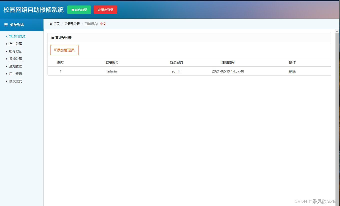Click the number 1 in 编号 column
This screenshot has width=340, height=206.
(x=60, y=71)
